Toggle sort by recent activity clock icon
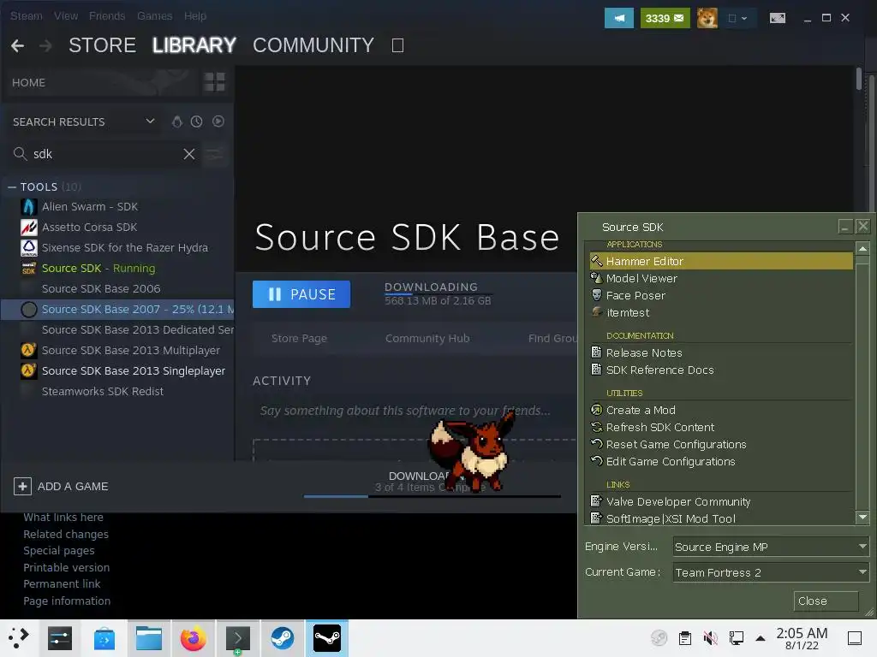The image size is (877, 657). [196, 121]
